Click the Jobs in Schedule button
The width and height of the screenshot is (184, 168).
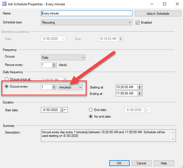(158, 13)
